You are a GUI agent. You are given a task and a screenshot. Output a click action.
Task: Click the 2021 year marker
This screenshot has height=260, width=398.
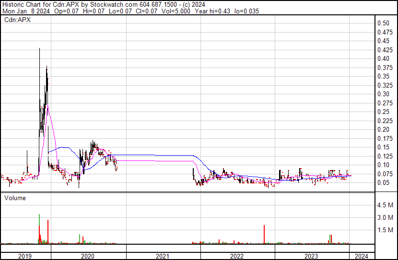163,256
